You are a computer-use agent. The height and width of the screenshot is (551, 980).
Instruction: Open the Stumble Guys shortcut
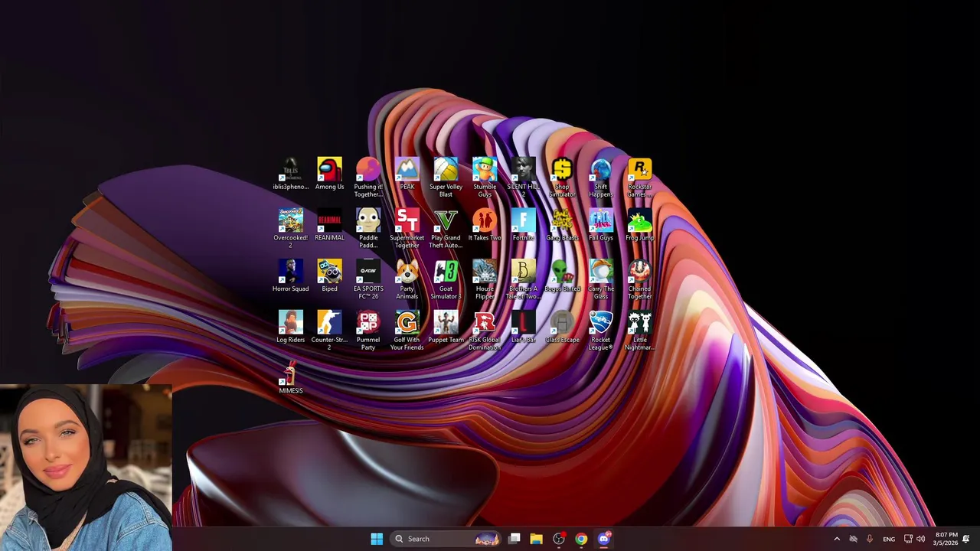[485, 178]
